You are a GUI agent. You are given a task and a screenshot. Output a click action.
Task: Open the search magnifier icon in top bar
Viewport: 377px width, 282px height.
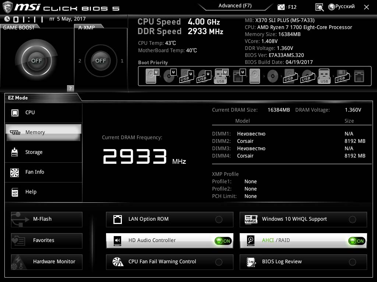point(319,7)
